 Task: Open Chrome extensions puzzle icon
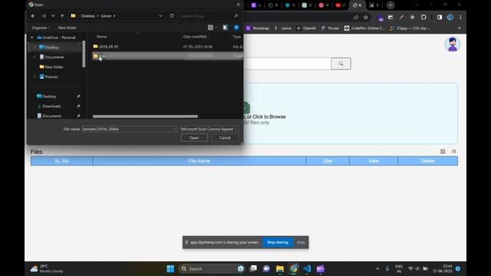click(423, 17)
